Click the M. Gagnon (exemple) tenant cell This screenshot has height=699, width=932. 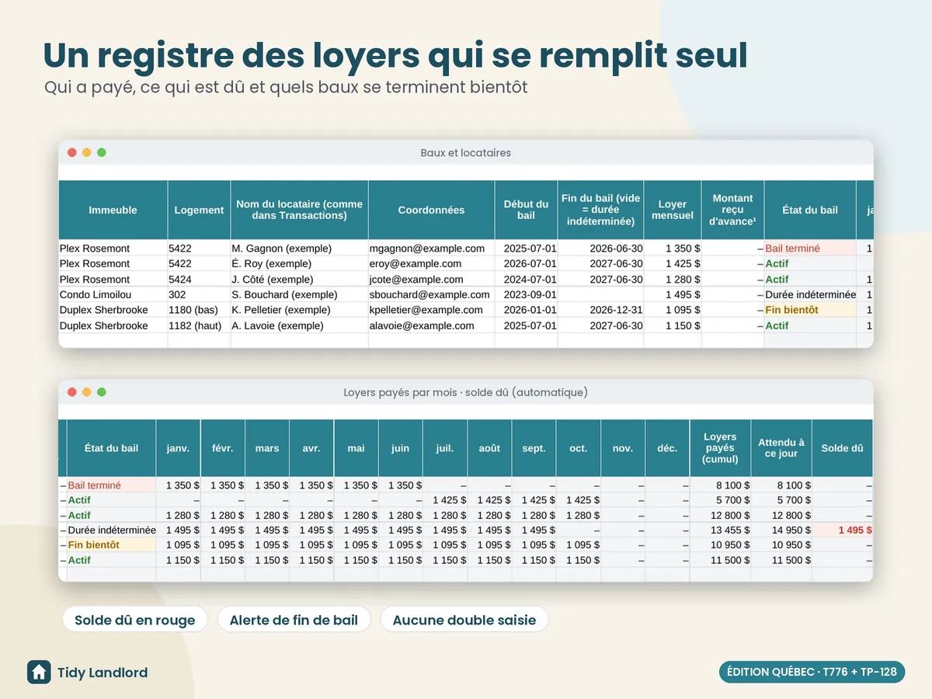coord(299,249)
